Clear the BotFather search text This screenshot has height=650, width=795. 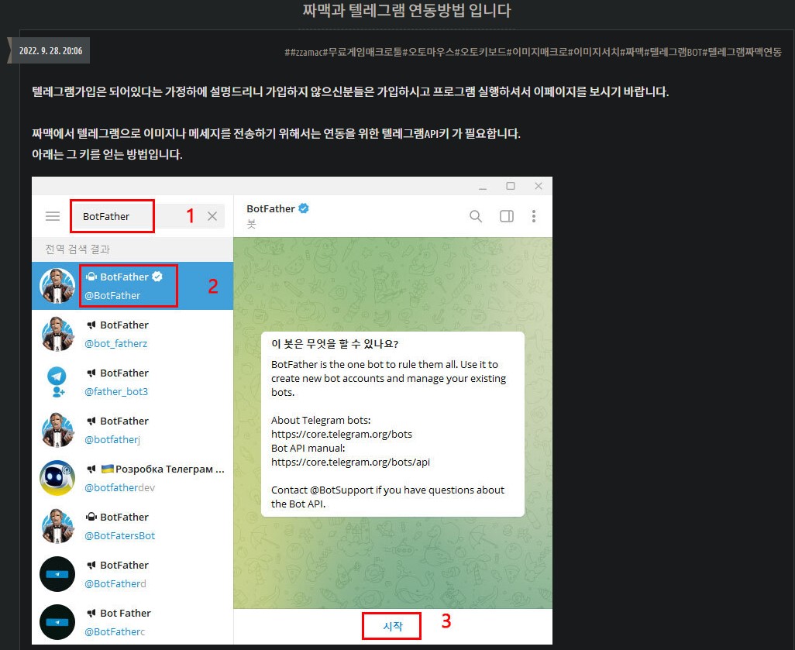(212, 216)
